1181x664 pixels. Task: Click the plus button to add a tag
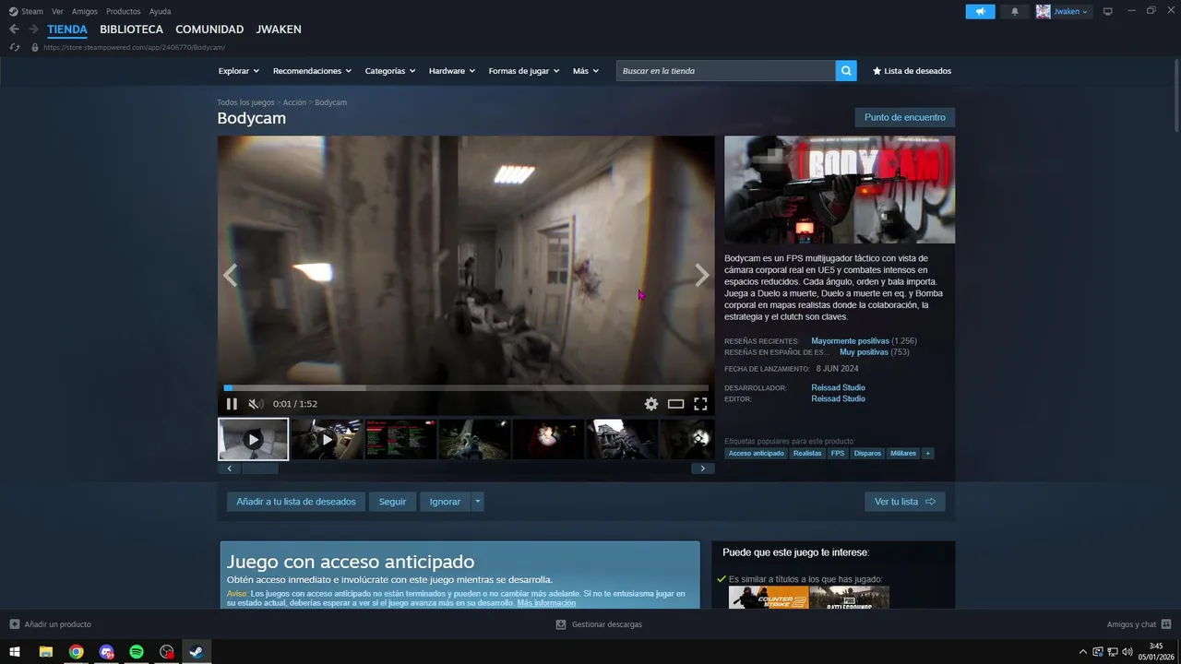tap(928, 454)
